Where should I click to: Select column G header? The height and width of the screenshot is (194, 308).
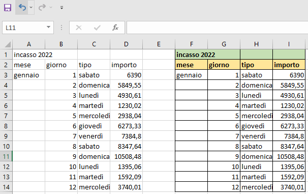[x=224, y=44]
